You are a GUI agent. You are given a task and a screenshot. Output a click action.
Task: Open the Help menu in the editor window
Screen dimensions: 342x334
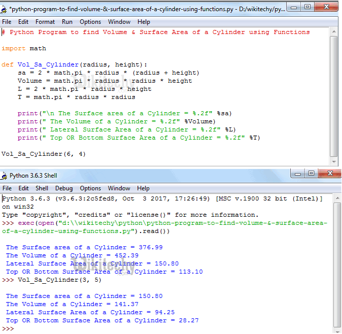144,22
